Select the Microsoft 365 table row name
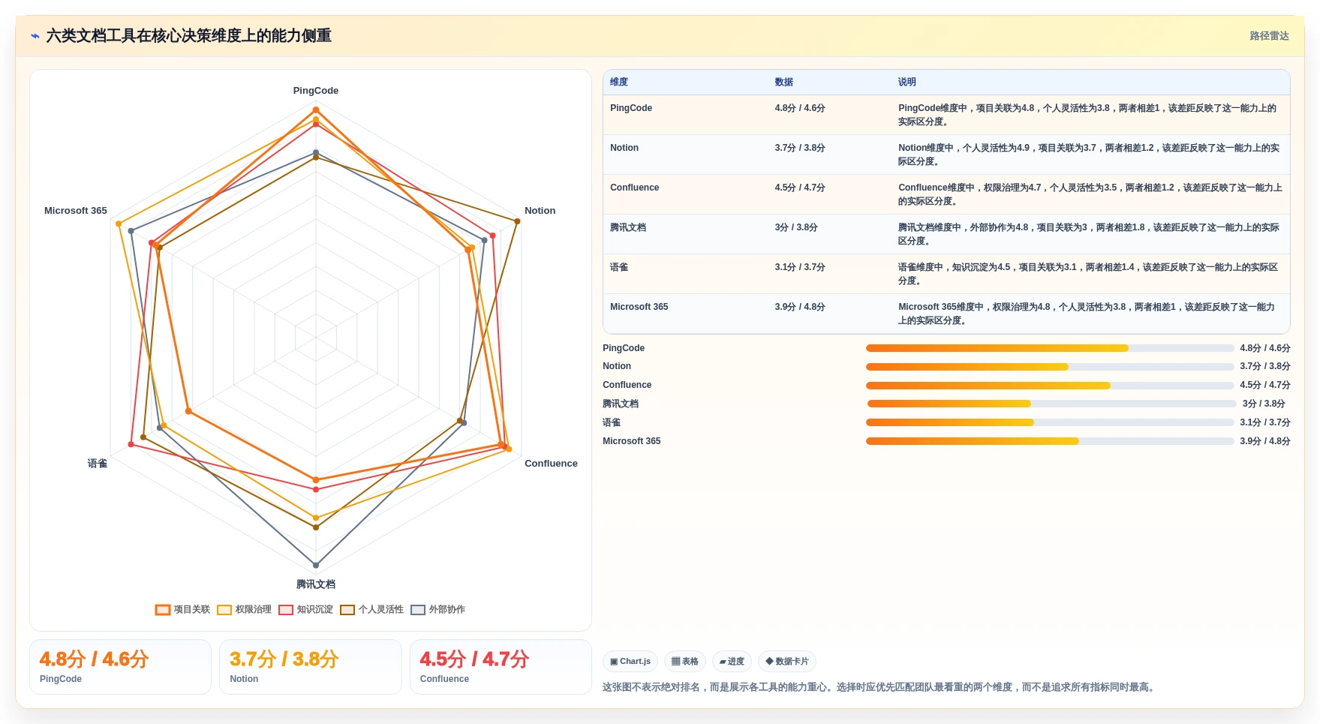Viewport: 1320px width, 724px height. pos(639,307)
